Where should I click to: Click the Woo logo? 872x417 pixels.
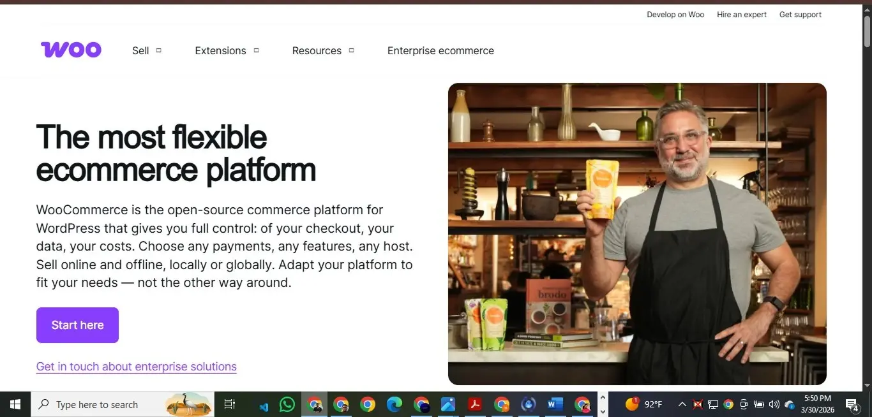point(70,50)
